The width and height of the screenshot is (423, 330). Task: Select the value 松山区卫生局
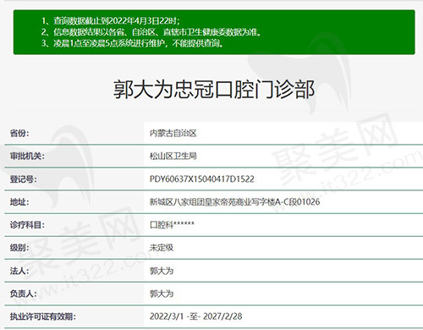tap(173, 156)
